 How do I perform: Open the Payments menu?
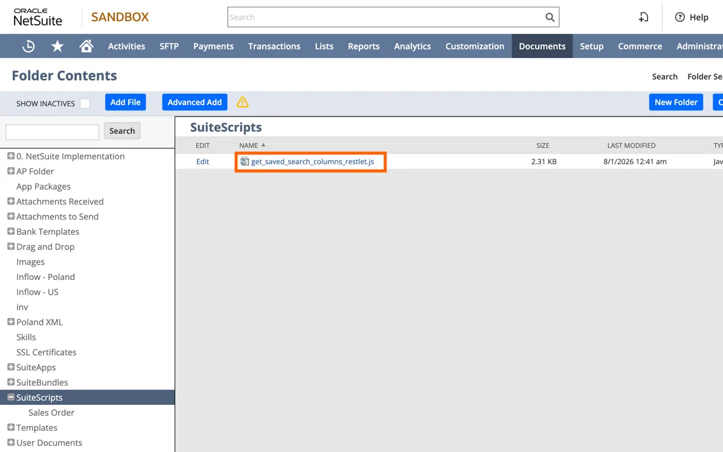point(213,46)
